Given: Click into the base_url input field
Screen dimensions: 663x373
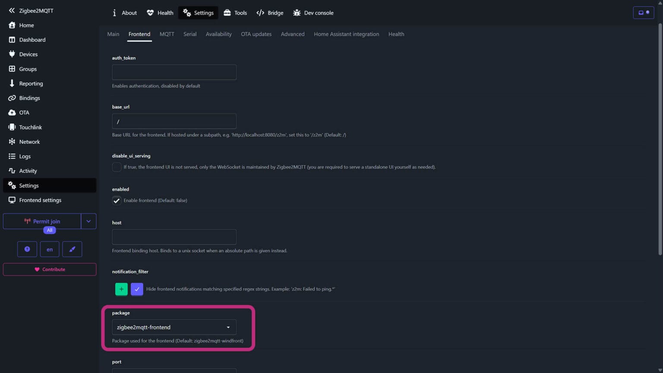Looking at the screenshot, I should coord(174,121).
